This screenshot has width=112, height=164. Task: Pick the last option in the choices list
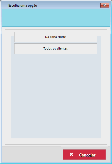coord(56,49)
